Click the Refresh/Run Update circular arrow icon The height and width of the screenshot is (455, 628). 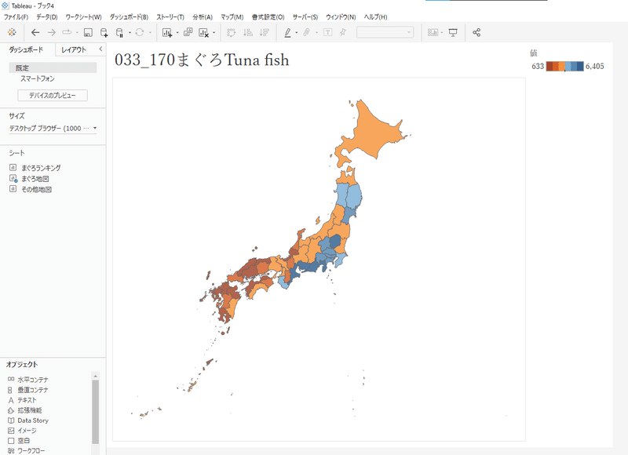pyautogui.click(x=140, y=32)
